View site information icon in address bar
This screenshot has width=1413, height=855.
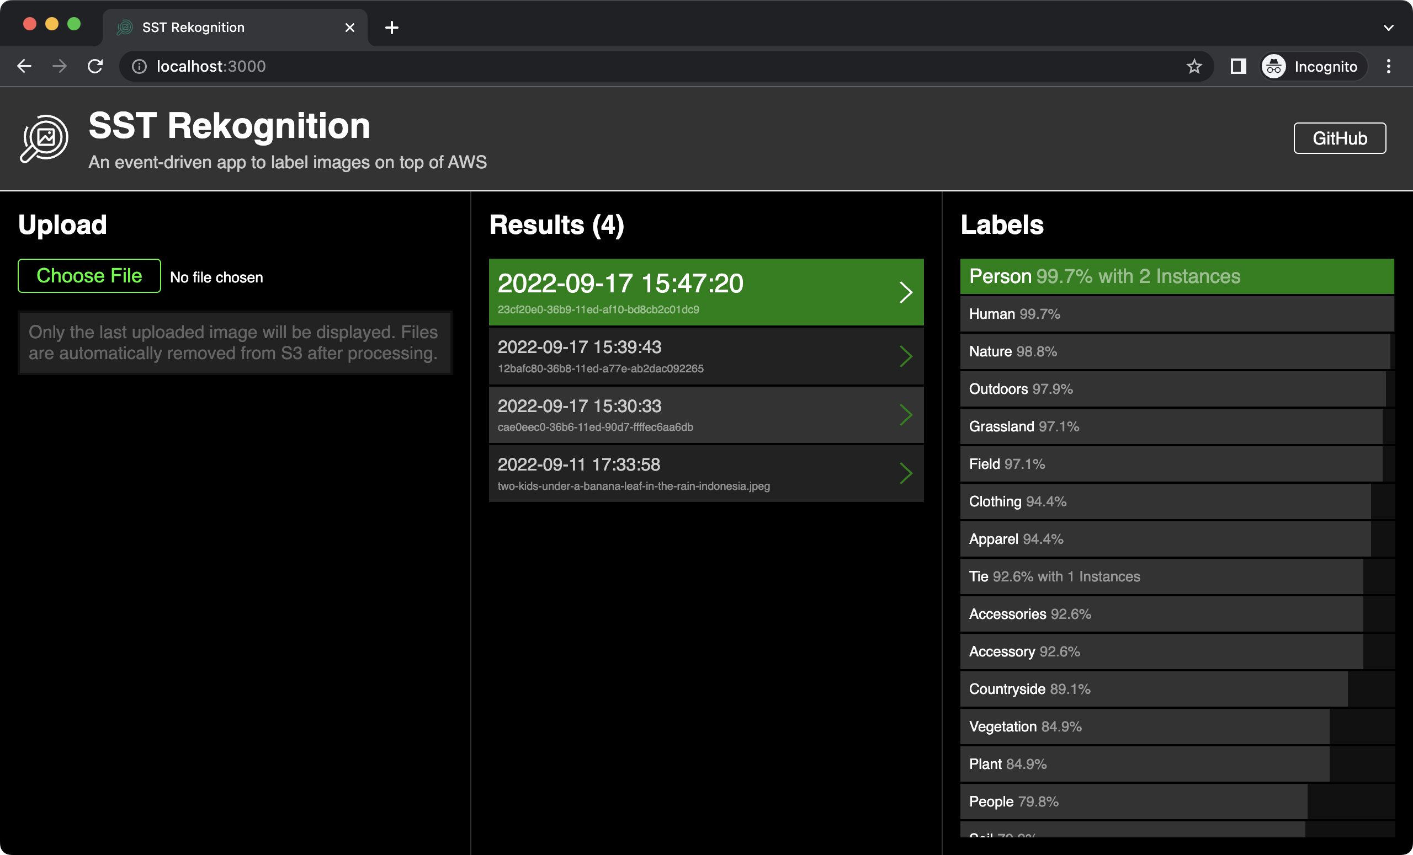click(139, 67)
